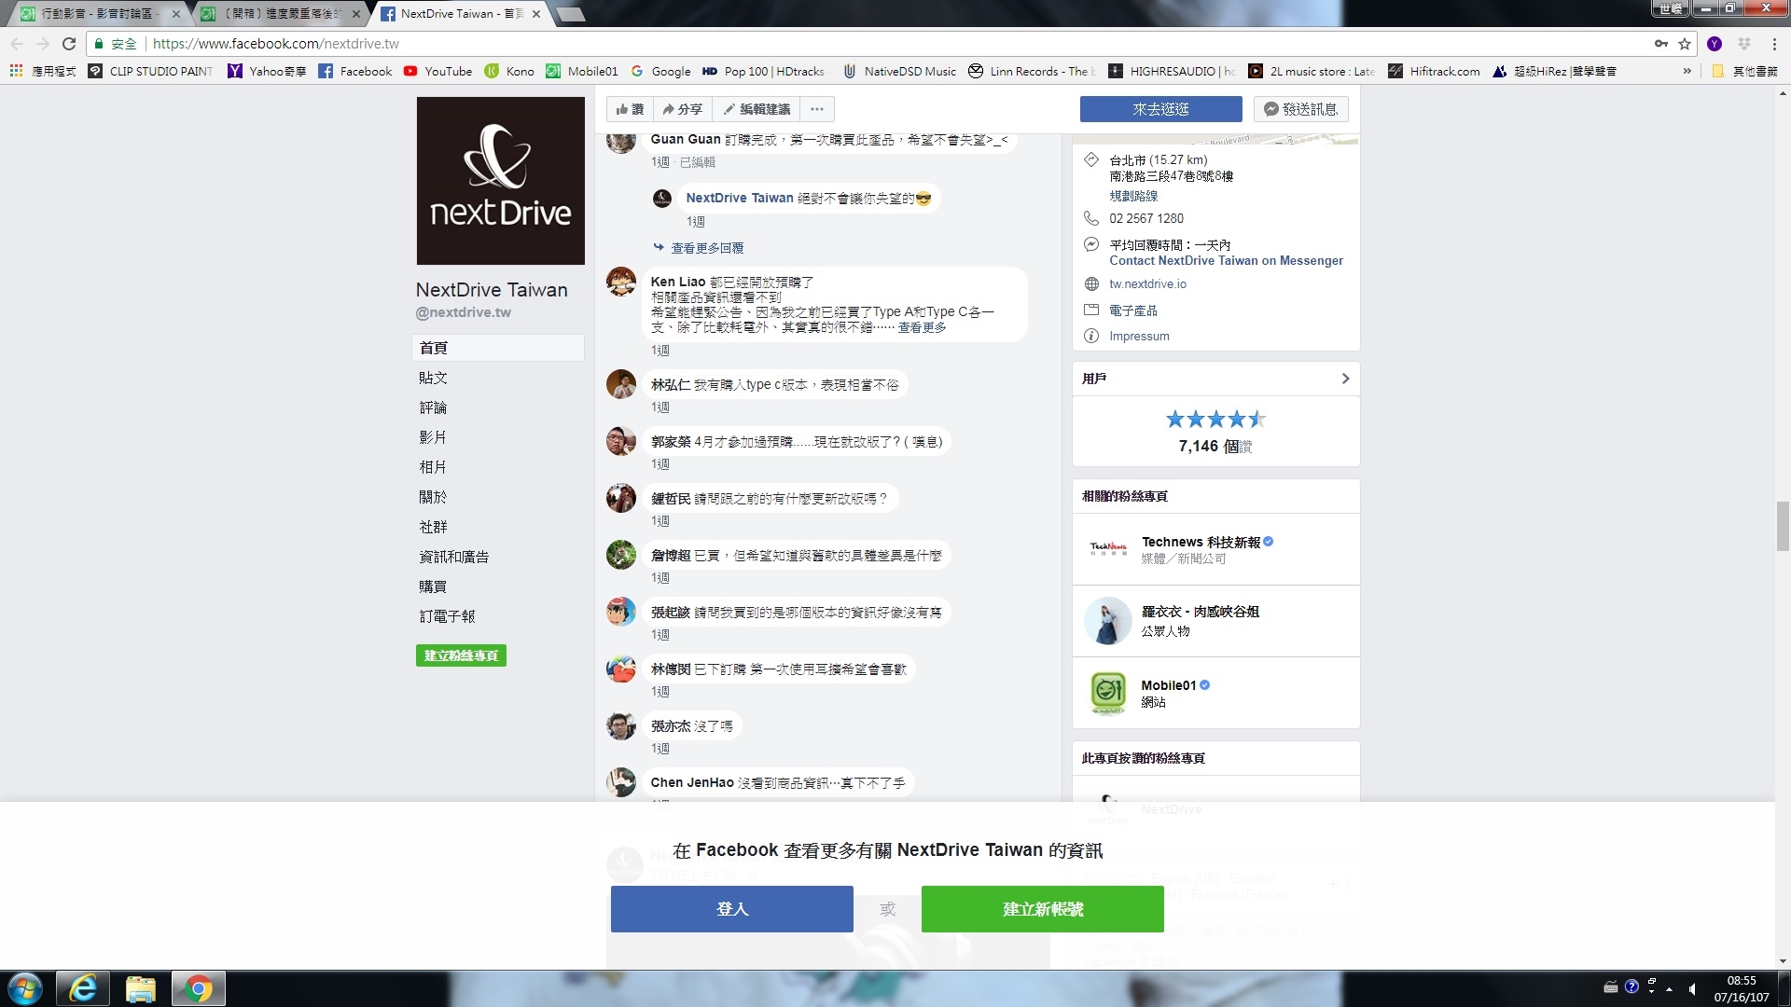Click the volume icon in system tray
The height and width of the screenshot is (1007, 1791).
point(1693,988)
